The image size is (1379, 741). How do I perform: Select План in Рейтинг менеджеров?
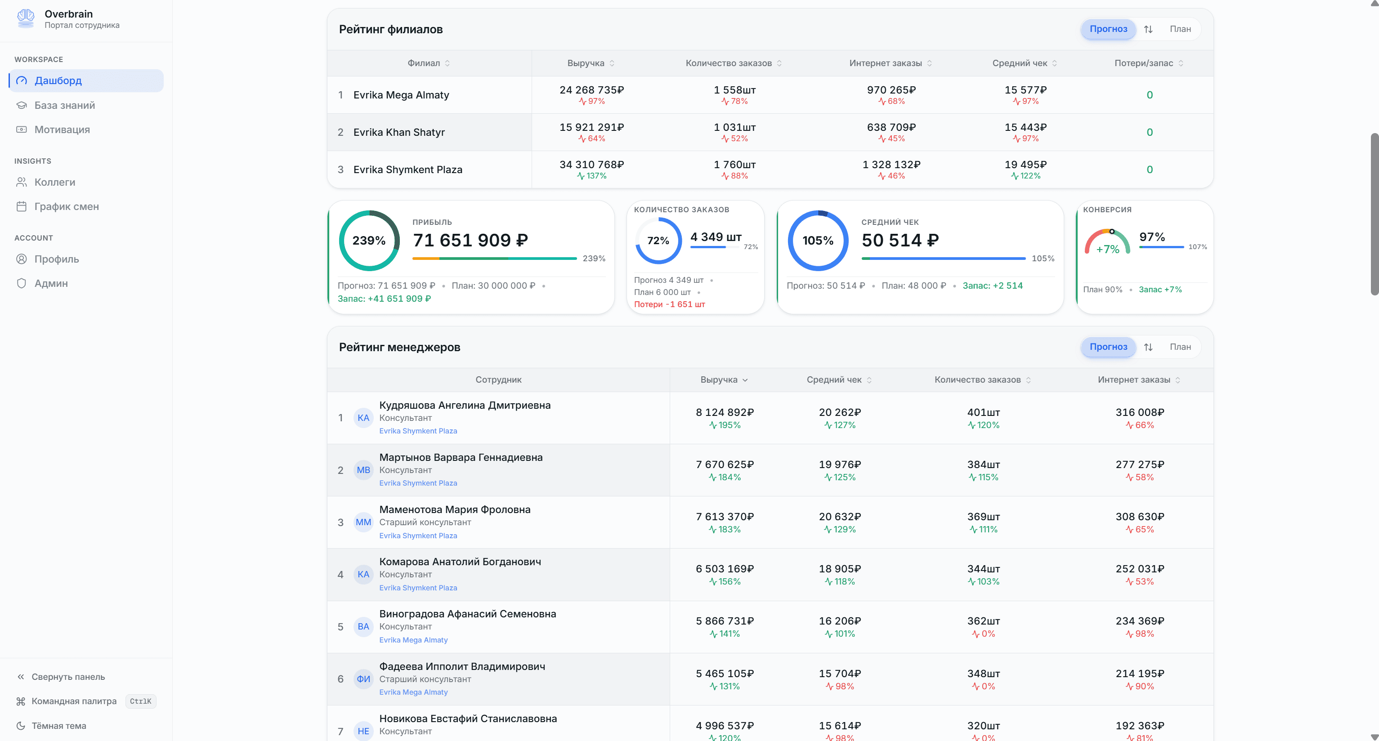[1180, 347]
